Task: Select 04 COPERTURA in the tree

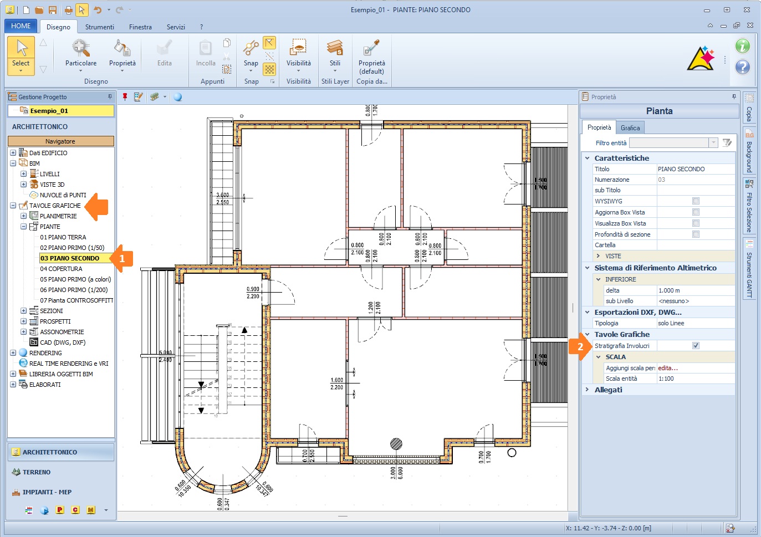Action: click(61, 269)
